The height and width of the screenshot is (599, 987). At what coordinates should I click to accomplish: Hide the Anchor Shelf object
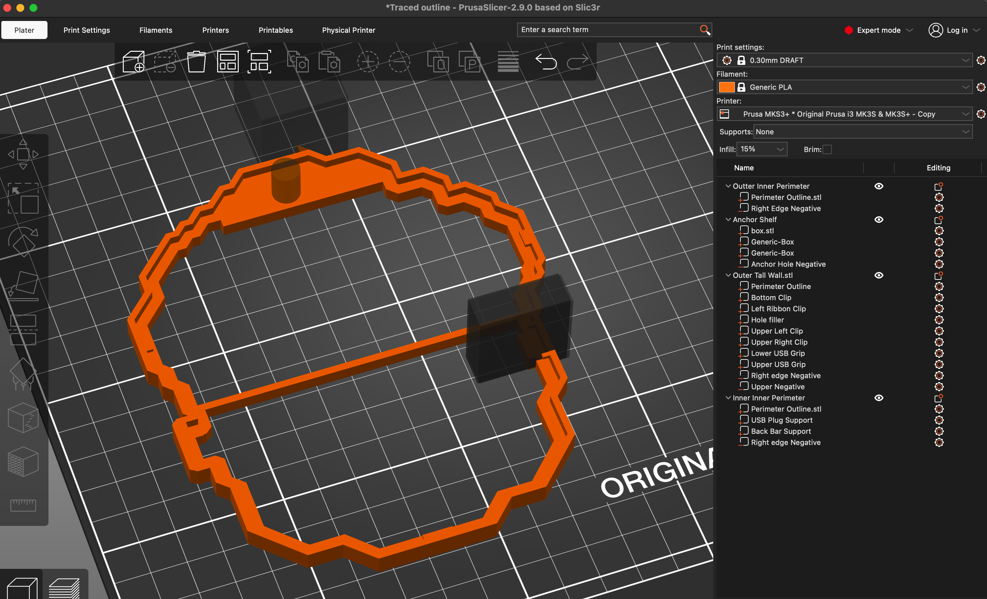(x=879, y=220)
